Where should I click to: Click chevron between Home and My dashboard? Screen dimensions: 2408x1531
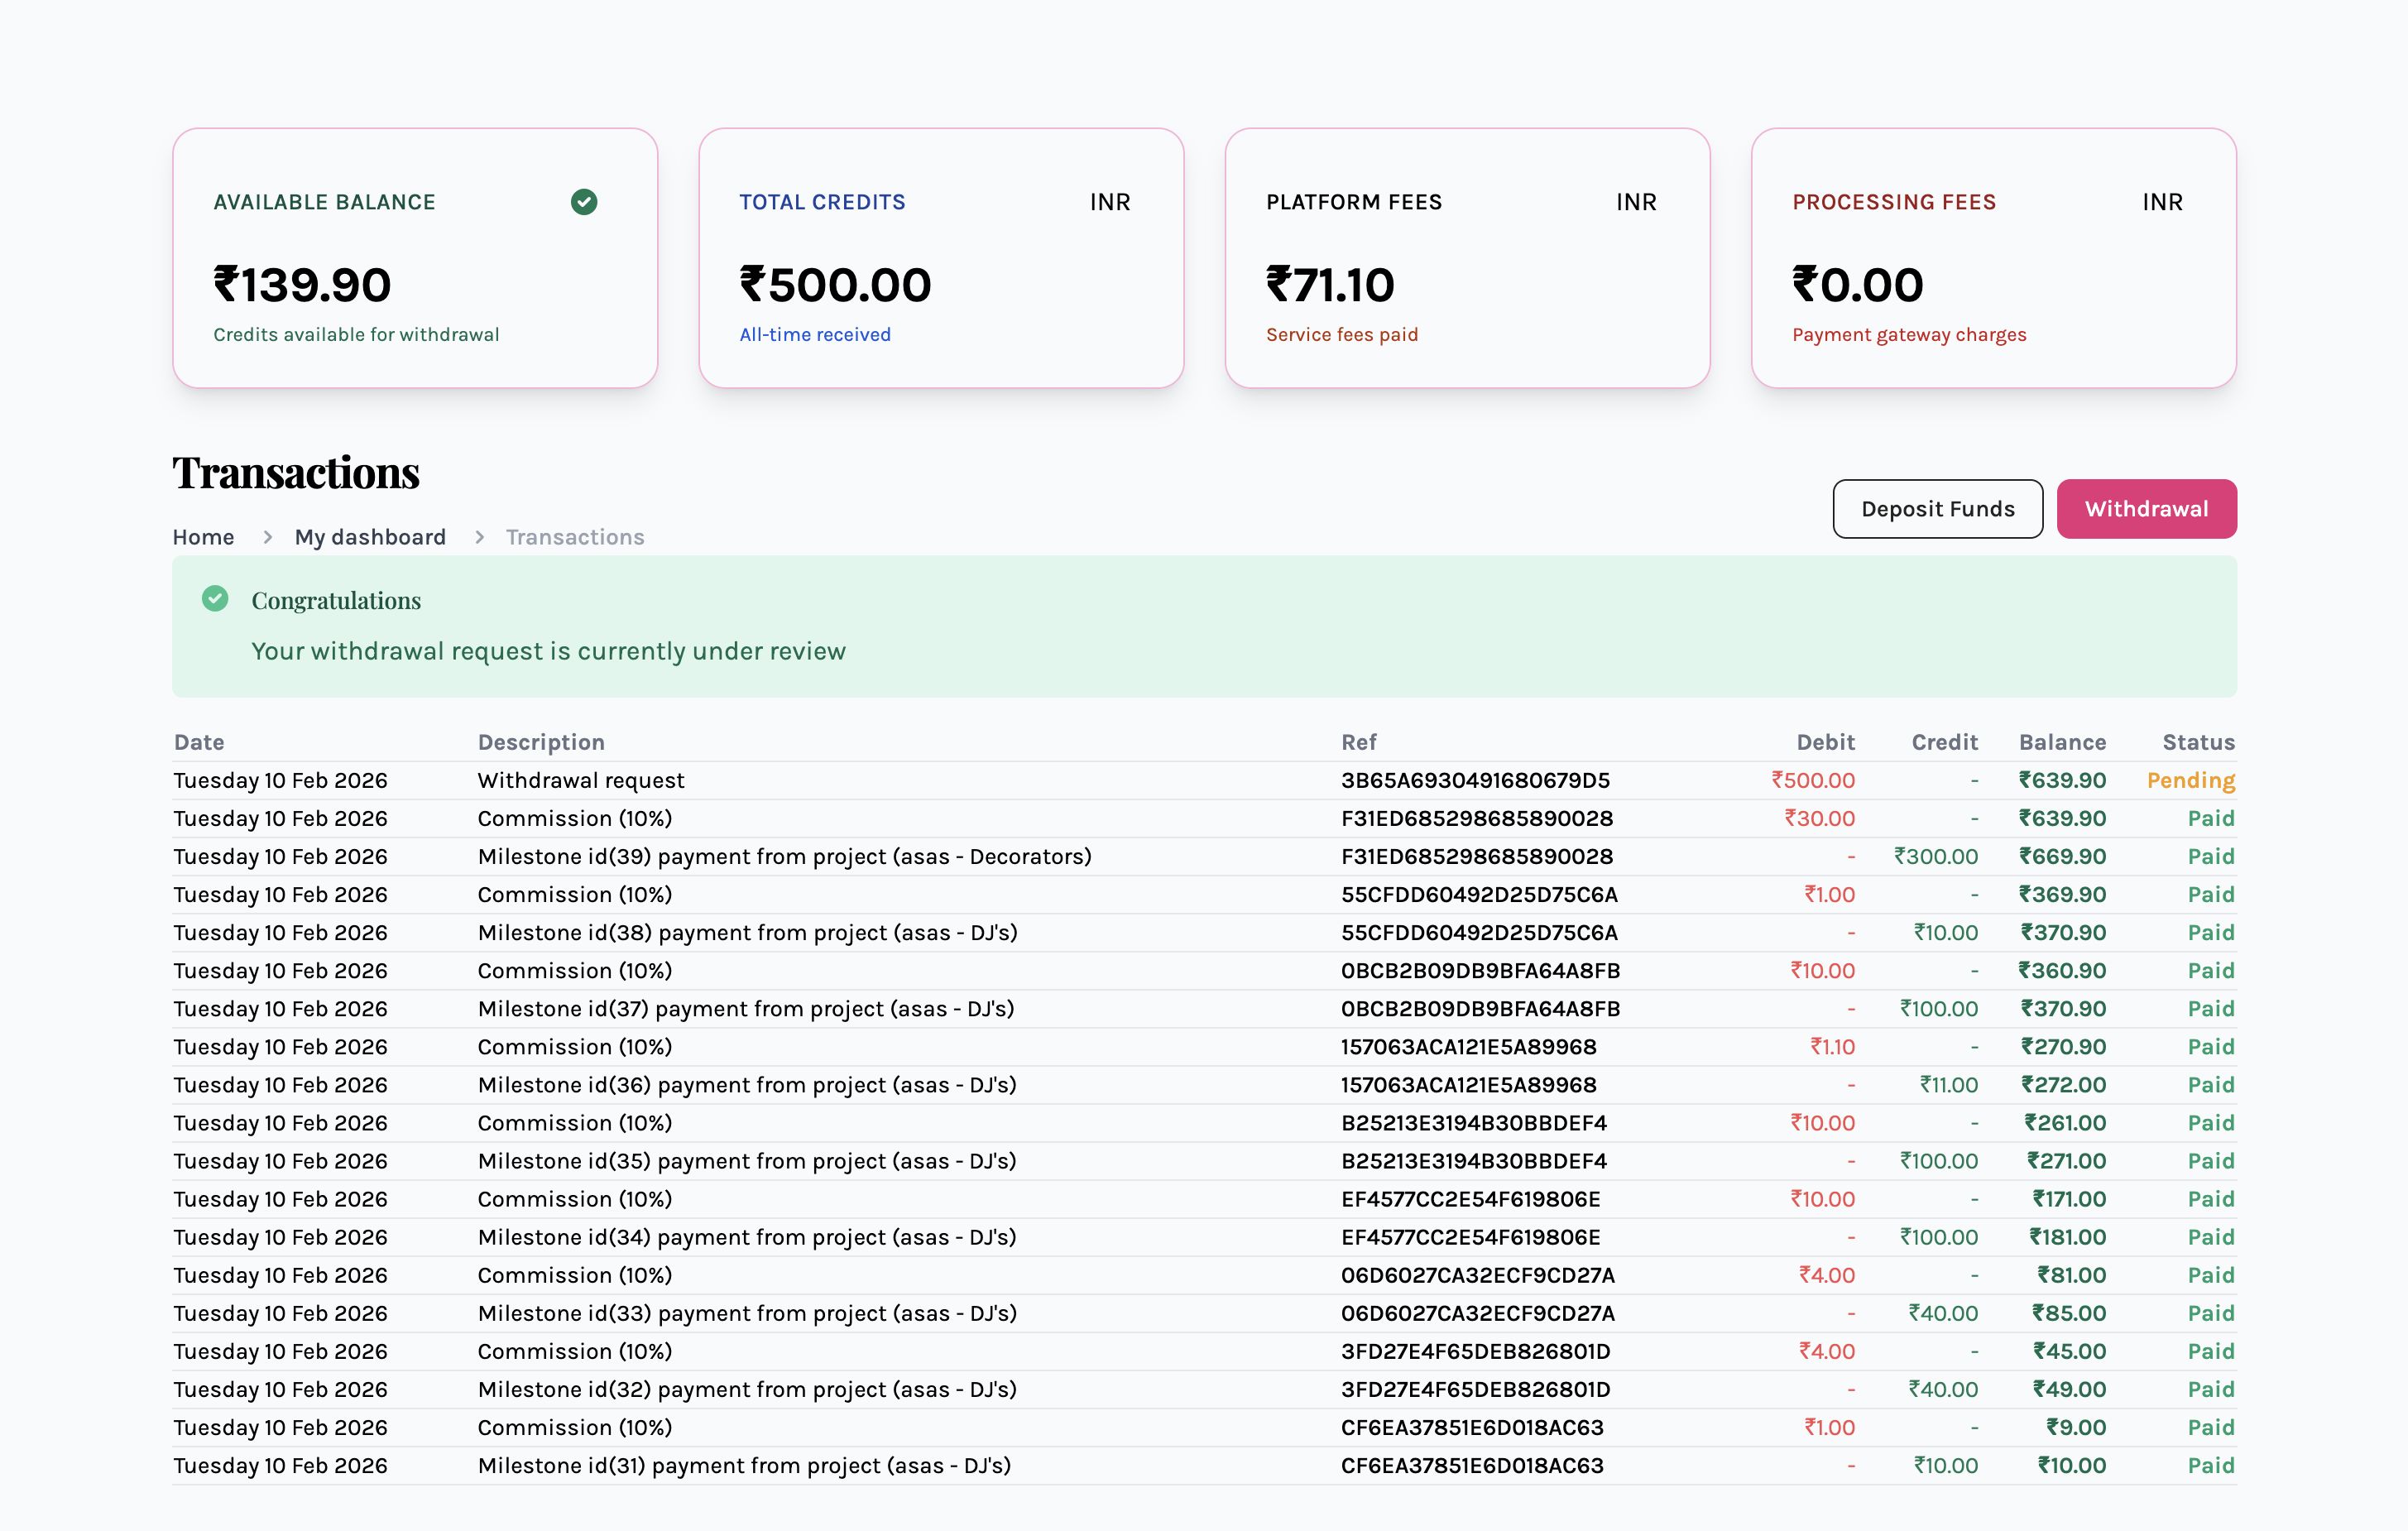[x=267, y=537]
